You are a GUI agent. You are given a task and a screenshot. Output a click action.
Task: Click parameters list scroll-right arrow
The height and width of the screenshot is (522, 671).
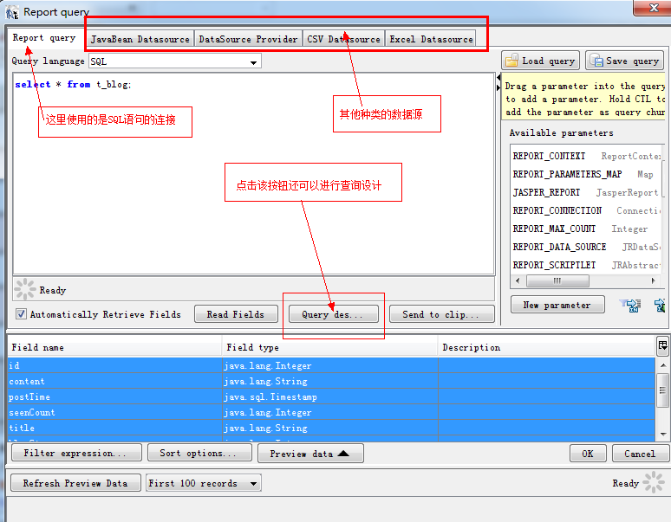pos(654,280)
